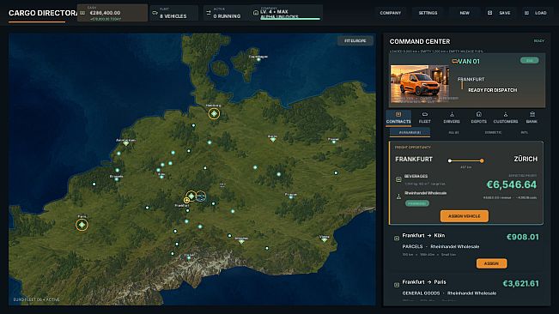
Task: Click the ZÜRICH destination label
Action: point(526,159)
